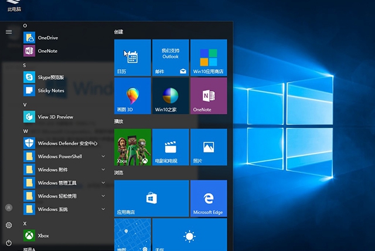375x251 pixels.
Task: Open the Win10之家 tile
Action: click(171, 96)
